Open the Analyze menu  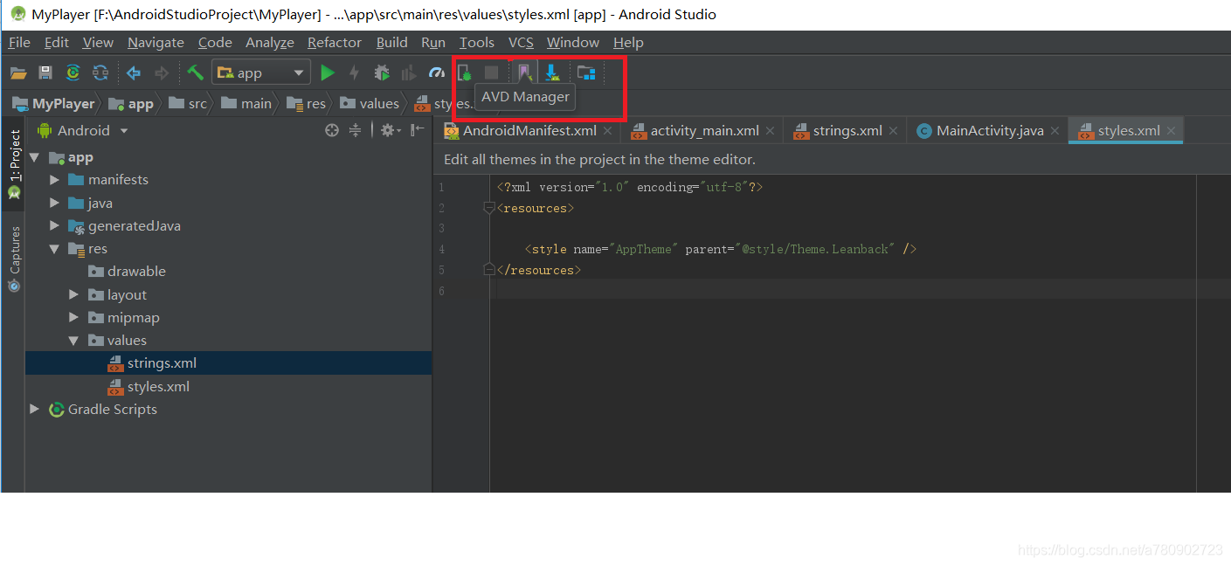click(x=270, y=42)
